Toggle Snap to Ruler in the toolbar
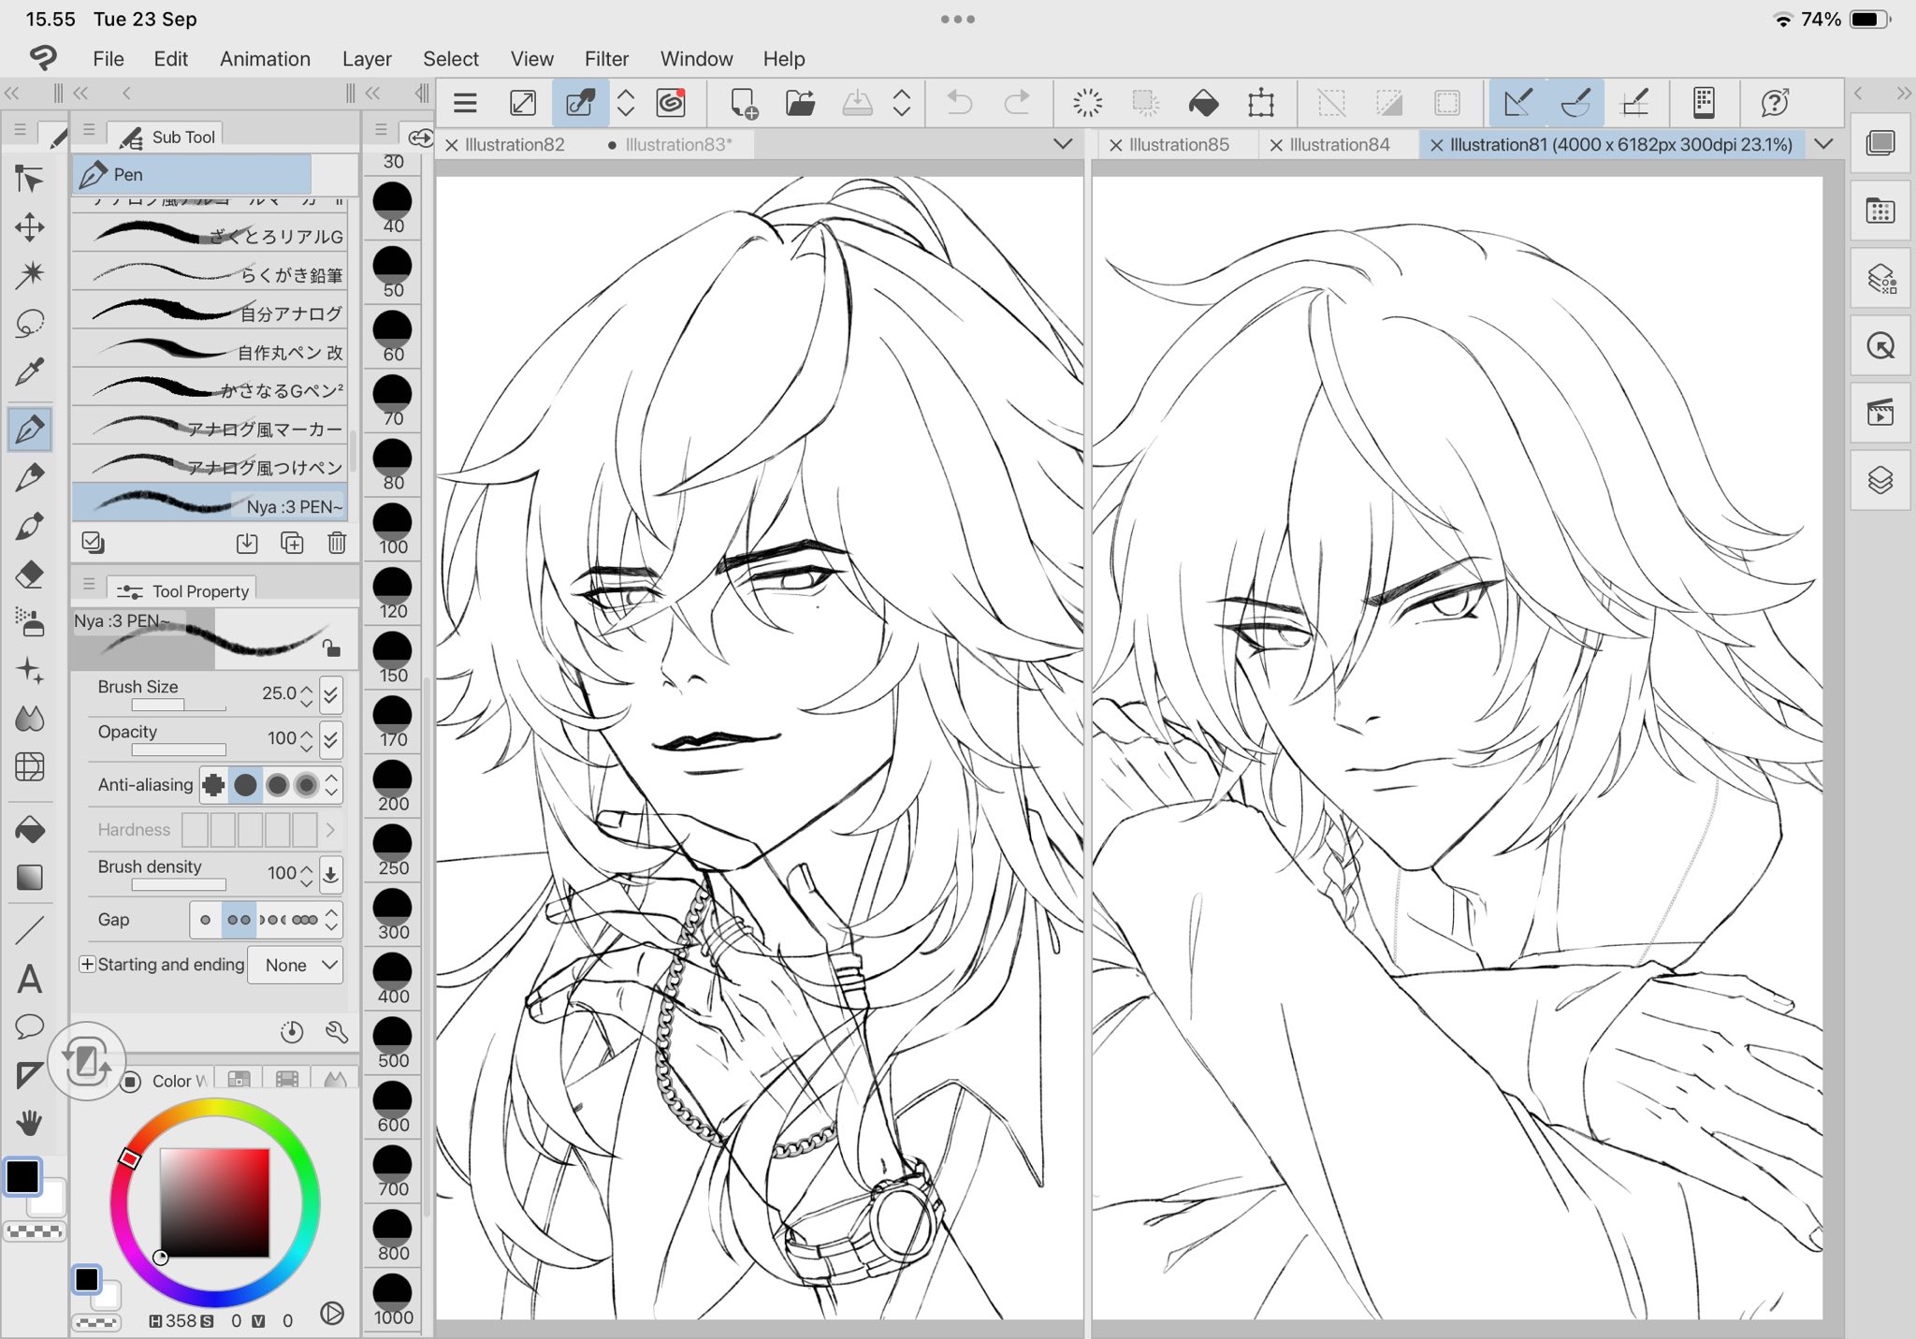Screen dimensions: 1916x1339 coord(1517,103)
